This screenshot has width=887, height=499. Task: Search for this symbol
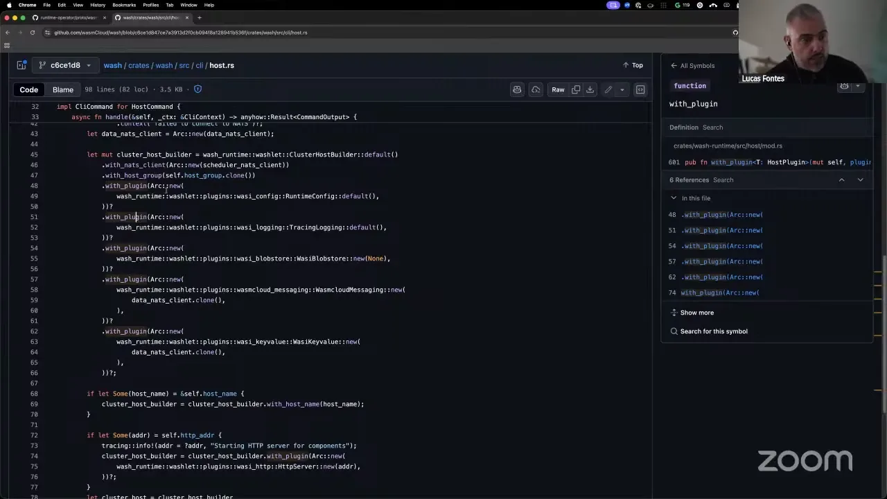[x=708, y=331]
